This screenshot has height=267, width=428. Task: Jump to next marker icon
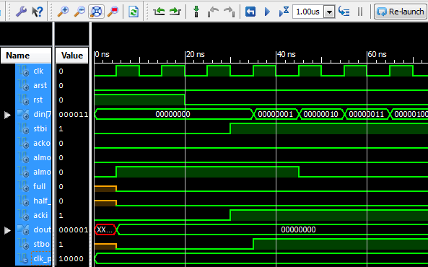coord(230,12)
